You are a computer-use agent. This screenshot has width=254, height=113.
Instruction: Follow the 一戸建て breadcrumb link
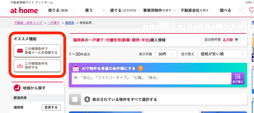53,23
